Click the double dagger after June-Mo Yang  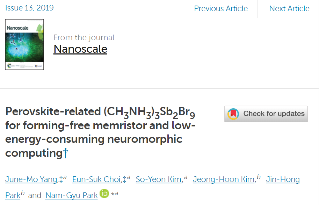point(61,180)
